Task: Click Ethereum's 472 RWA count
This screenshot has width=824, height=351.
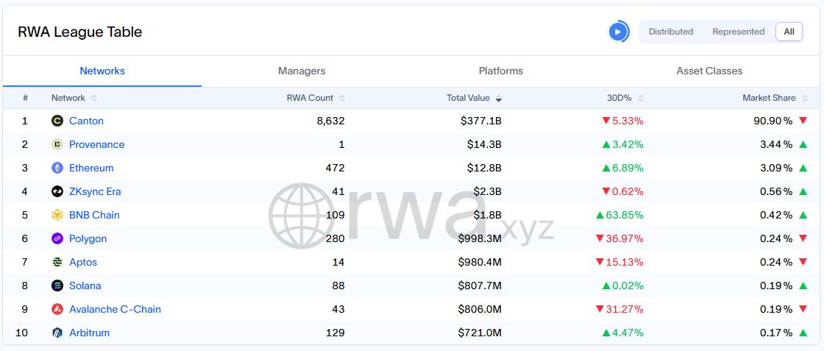Action: coord(335,169)
